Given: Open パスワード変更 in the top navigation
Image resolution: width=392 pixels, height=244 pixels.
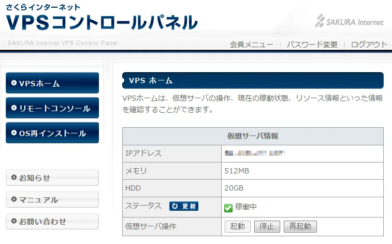Looking at the screenshot, I should pyautogui.click(x=312, y=45).
